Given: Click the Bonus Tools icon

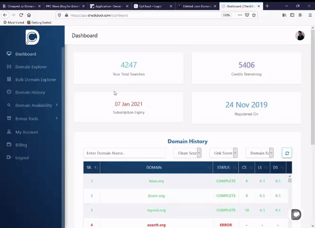Looking at the screenshot, I should 9,118.
